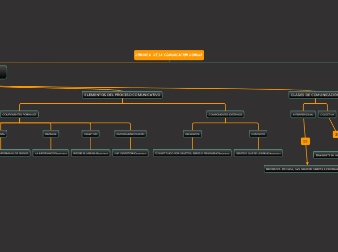Select the 'COLECTIVA' node
Image resolution: width=338 pixels, height=252 pixels.
pos(327,114)
